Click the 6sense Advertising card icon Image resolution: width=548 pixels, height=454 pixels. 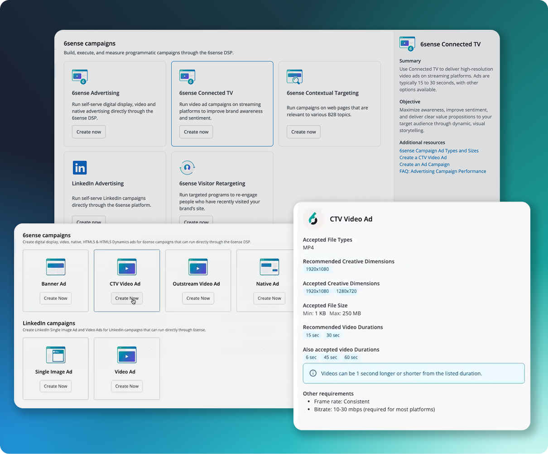coord(80,77)
